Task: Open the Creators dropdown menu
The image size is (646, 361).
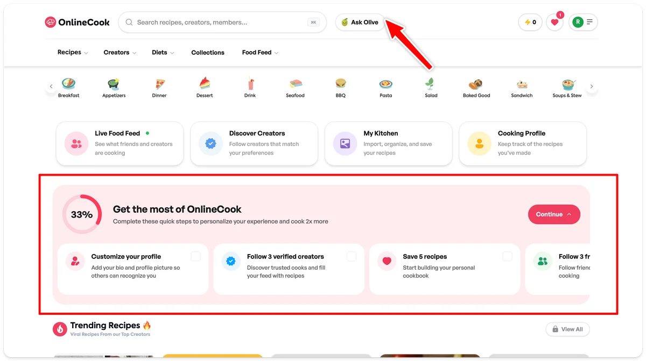Action: click(120, 52)
